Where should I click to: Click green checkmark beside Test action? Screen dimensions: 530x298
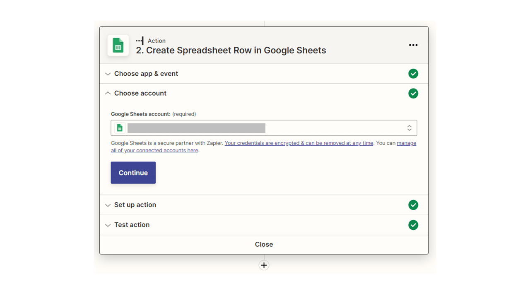pos(413,225)
